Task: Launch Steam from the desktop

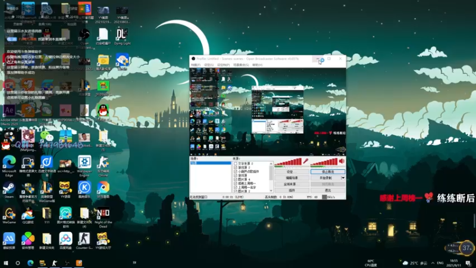Action: 9,190
